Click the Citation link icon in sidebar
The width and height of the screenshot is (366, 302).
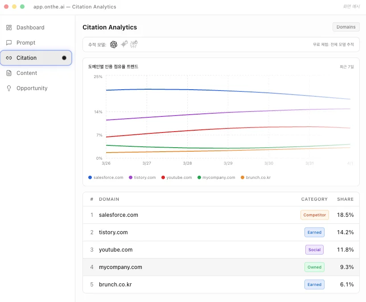click(9, 58)
